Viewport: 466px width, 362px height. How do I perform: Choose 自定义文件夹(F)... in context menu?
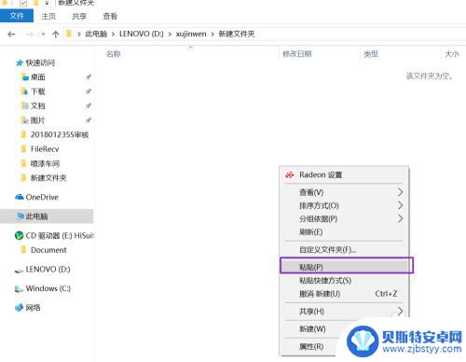[x=344, y=249]
